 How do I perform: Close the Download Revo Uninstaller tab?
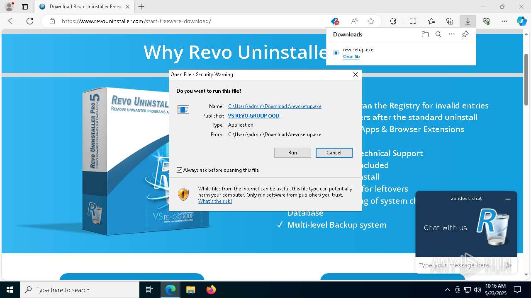click(127, 7)
